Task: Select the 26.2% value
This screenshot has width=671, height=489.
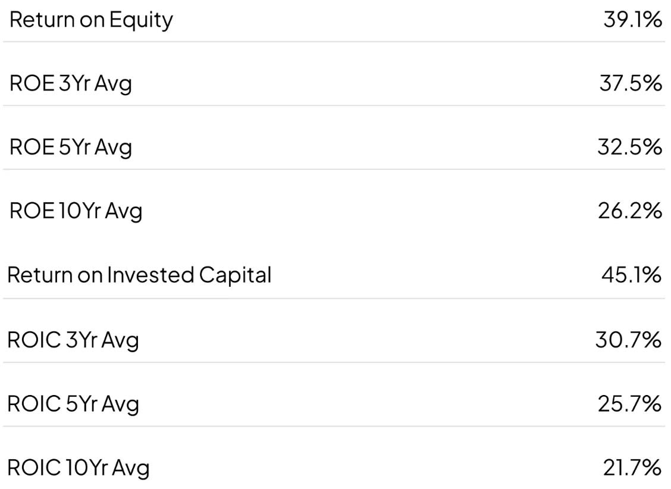Action: (x=631, y=211)
